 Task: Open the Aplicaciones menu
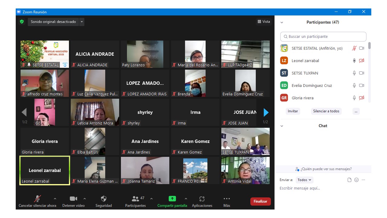[x=202, y=201]
